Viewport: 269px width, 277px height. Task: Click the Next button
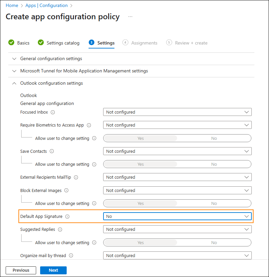pyautogui.click(x=53, y=270)
